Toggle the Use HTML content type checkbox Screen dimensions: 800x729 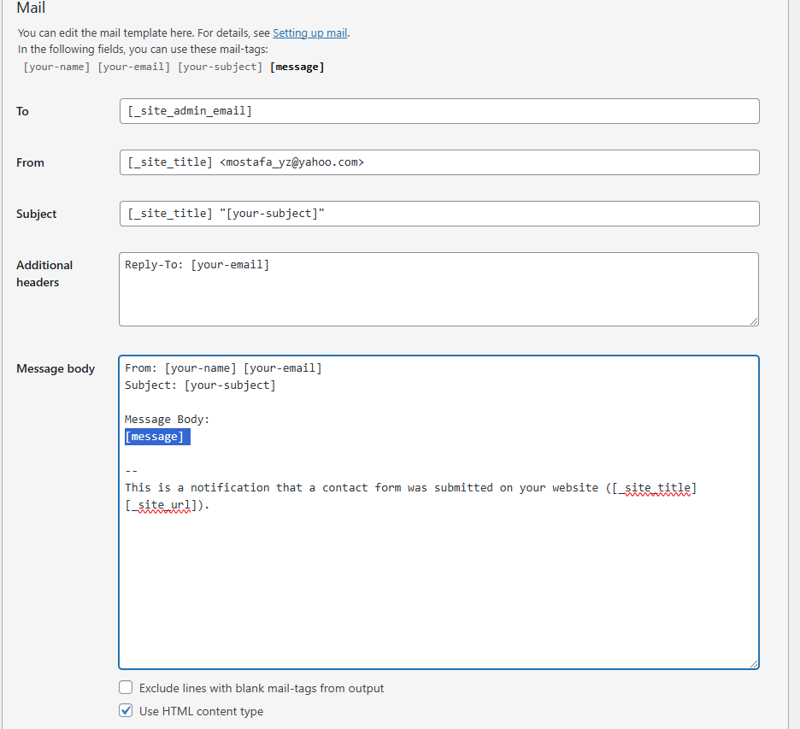click(126, 710)
